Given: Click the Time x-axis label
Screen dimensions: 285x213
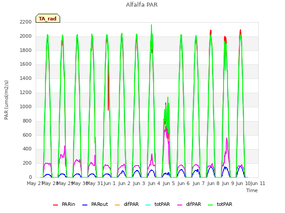Looking at the screenshot, I should 252,190.
